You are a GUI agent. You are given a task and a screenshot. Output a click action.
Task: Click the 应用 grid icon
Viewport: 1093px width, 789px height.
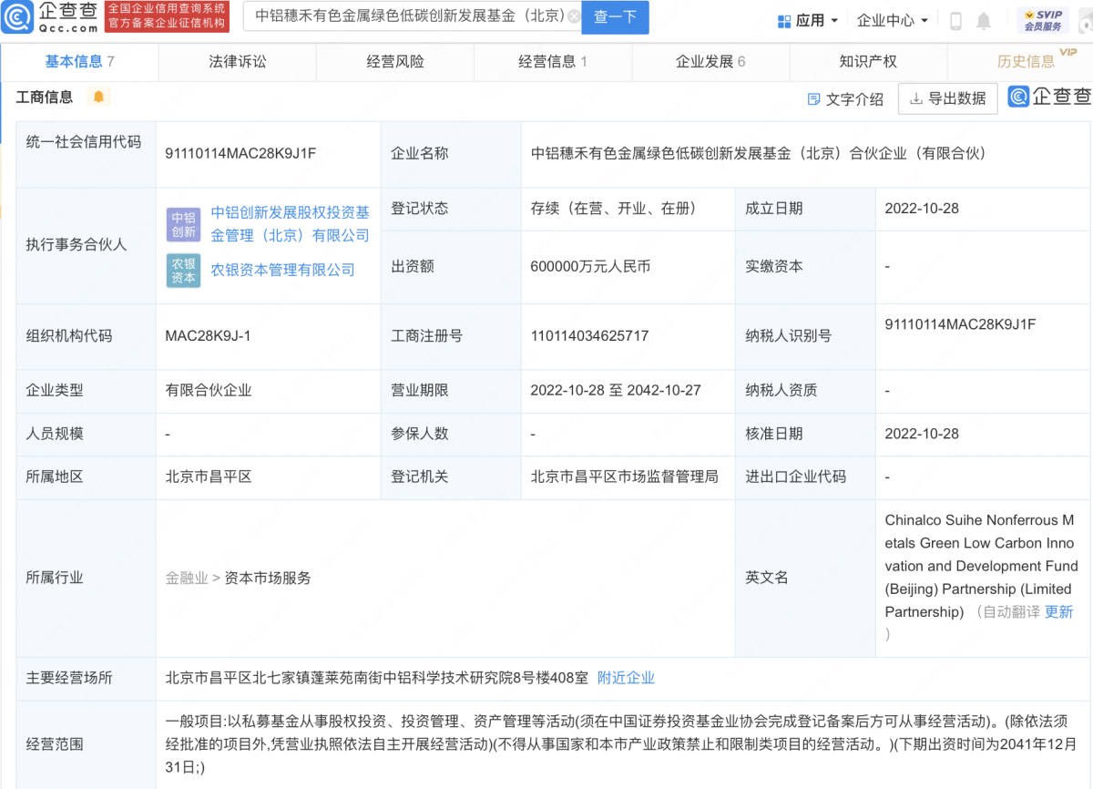coord(784,20)
